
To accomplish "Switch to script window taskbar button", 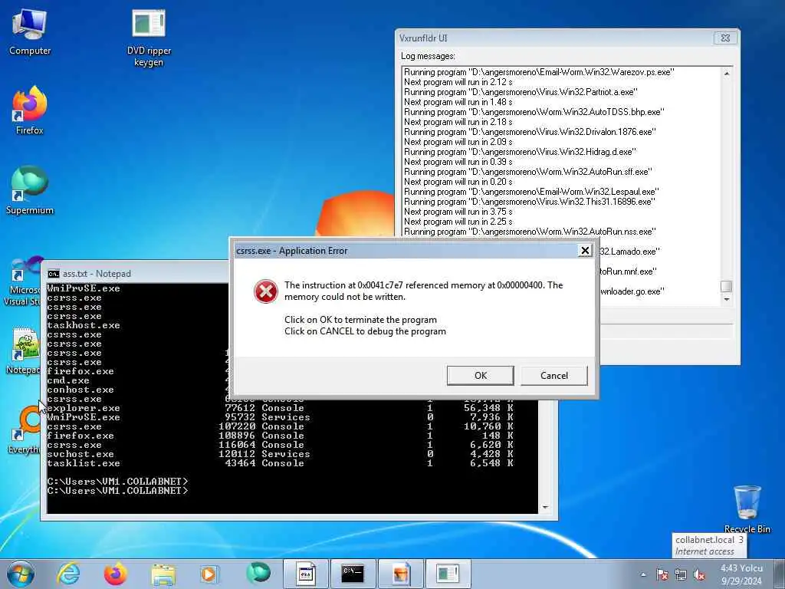I will point(306,574).
